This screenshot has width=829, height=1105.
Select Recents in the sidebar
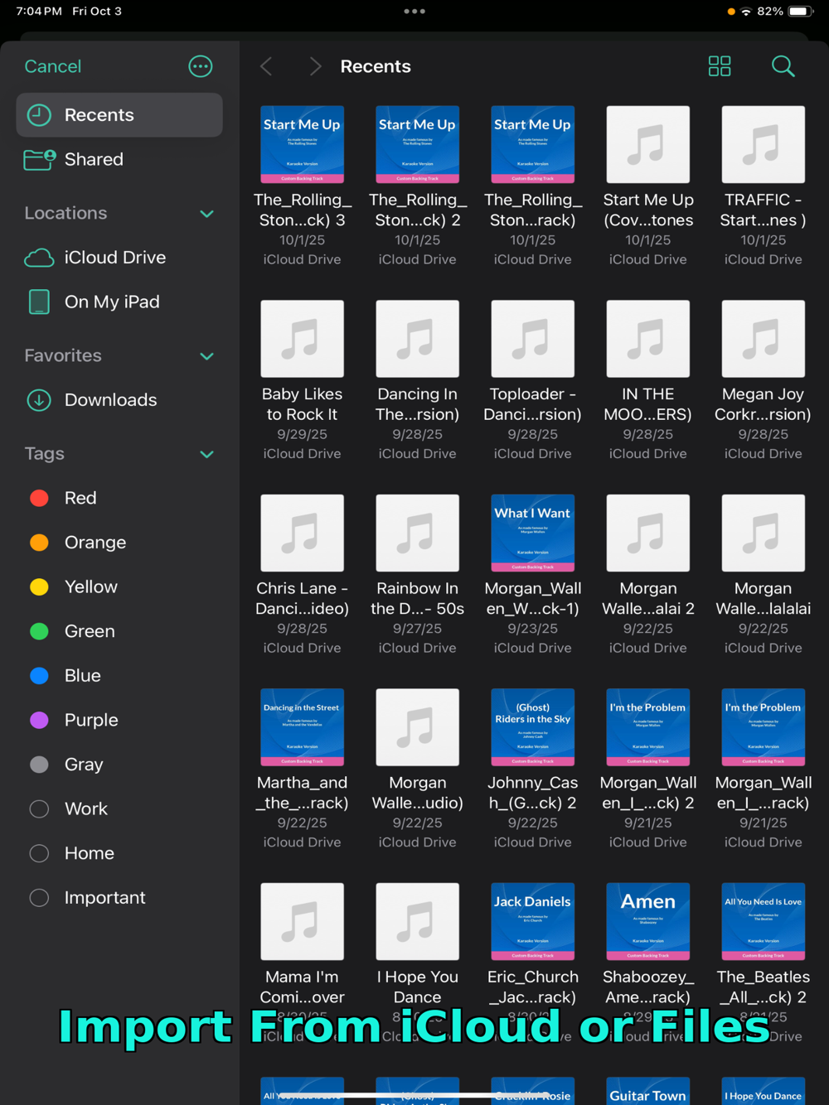119,115
